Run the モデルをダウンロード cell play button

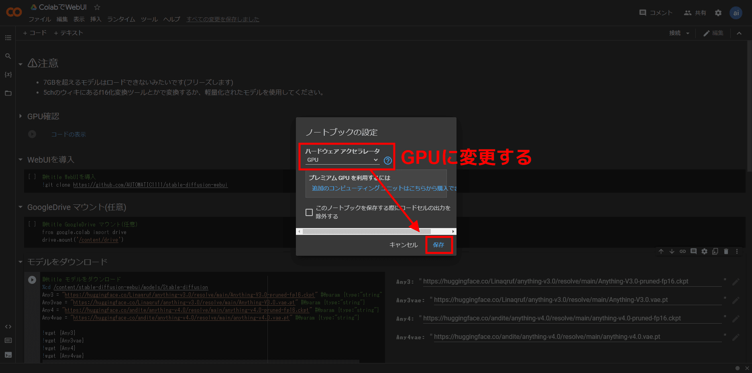click(32, 280)
